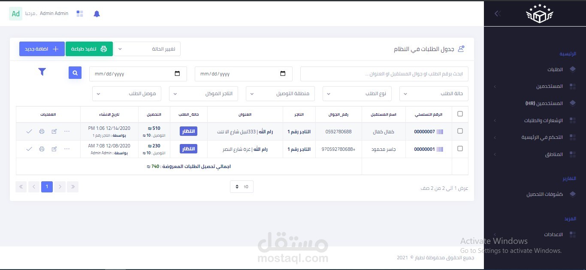Toggle the select-all checkbox in table header
Viewport: 586px width, 270px height.
[x=460, y=114]
